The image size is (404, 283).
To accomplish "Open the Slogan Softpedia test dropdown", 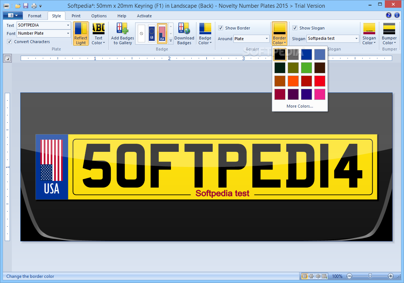I will tap(356, 39).
